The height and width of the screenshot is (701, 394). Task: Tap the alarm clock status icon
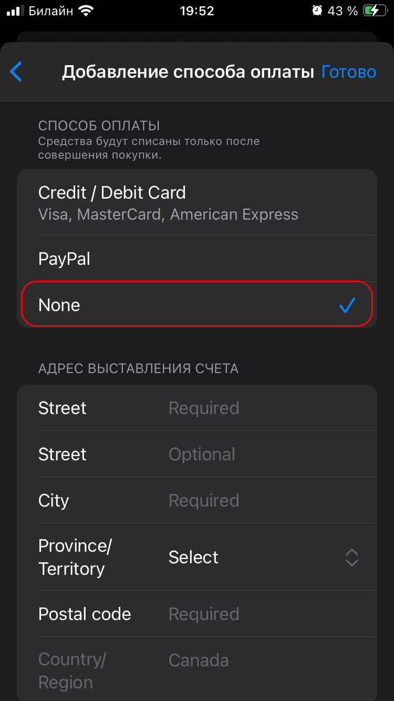click(317, 11)
